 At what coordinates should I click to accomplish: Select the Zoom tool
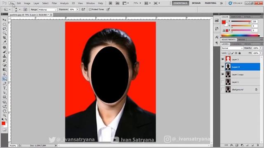coord(5,116)
